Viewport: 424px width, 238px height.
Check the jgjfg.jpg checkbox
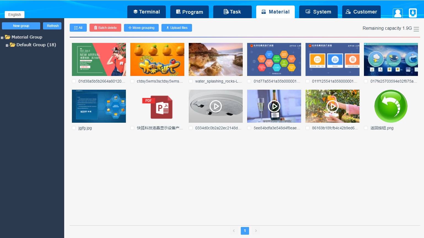pos(74,128)
